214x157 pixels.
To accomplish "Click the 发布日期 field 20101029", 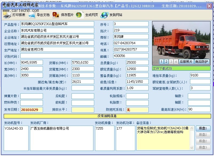I will (31, 110).
